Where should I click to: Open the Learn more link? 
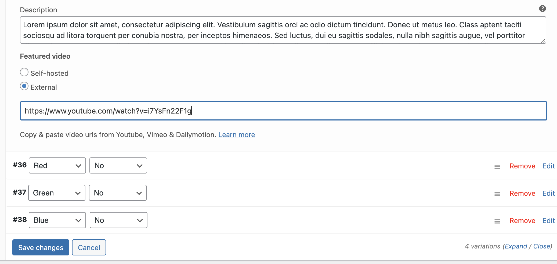236,135
